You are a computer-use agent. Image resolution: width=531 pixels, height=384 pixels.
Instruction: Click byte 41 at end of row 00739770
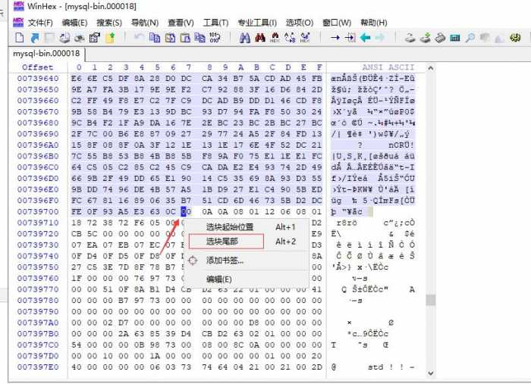pyautogui.click(x=316, y=289)
